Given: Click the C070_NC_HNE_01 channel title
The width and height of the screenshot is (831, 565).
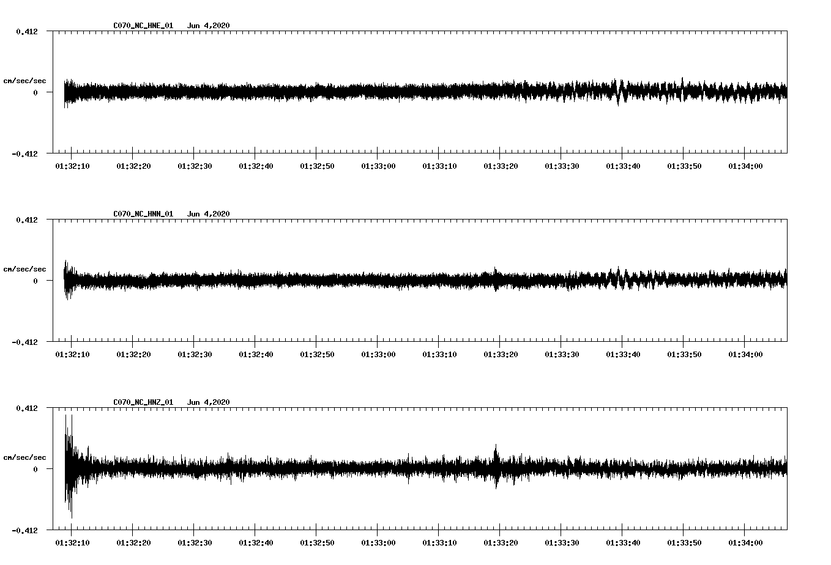Looking at the screenshot, I should (143, 26).
